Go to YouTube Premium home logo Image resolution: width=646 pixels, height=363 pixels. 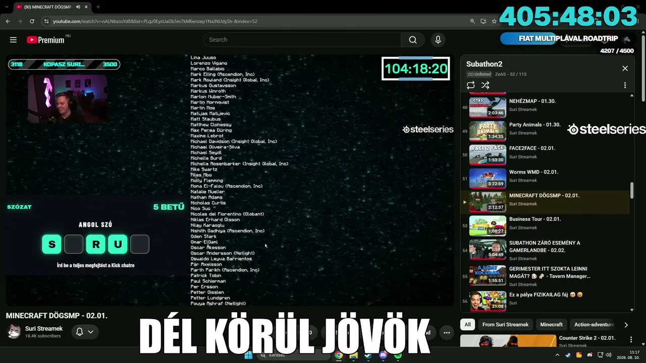point(46,40)
